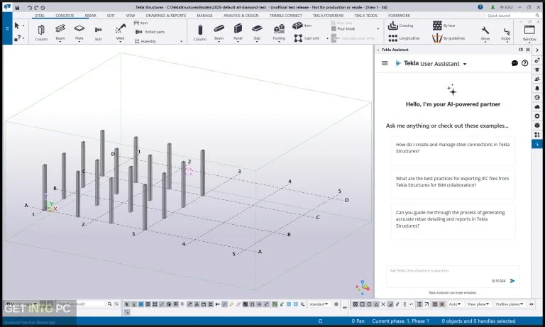Image resolution: width=545 pixels, height=327 pixels.
Task: Toggle the blue select parts switch
Action: tap(141, 304)
